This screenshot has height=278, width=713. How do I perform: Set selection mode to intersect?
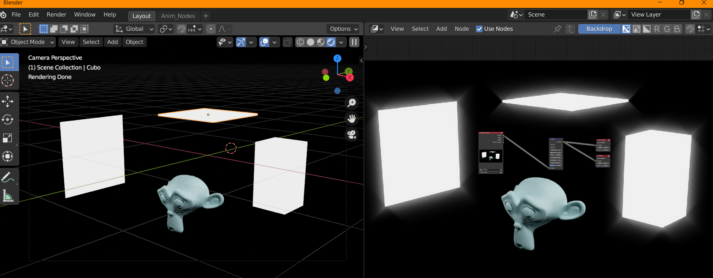[84, 29]
